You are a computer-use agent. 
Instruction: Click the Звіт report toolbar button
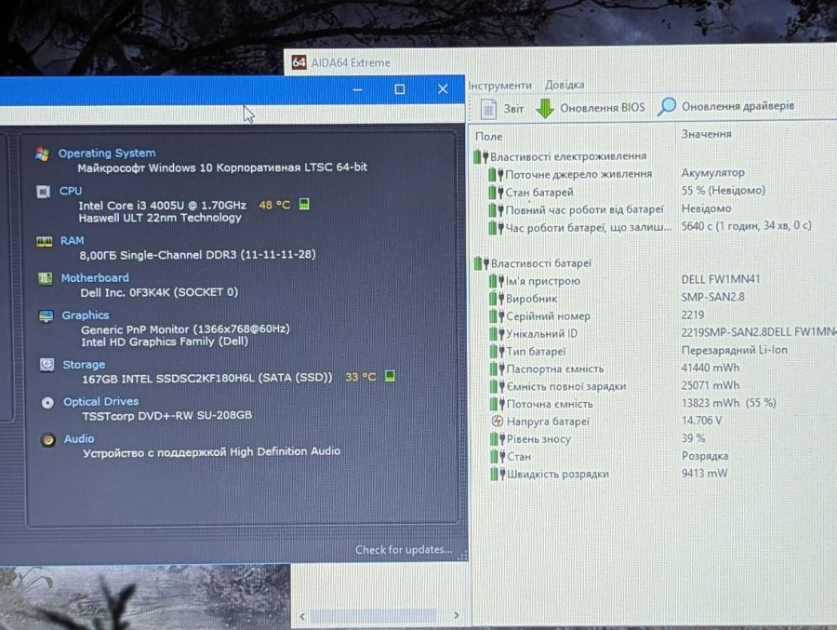coord(502,109)
